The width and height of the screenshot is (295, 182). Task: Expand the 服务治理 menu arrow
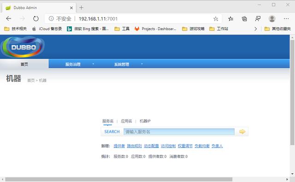pyautogui.click(x=93, y=64)
